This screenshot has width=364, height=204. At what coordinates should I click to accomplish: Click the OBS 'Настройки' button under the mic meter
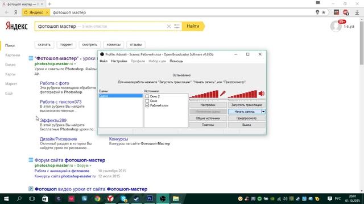point(208,105)
